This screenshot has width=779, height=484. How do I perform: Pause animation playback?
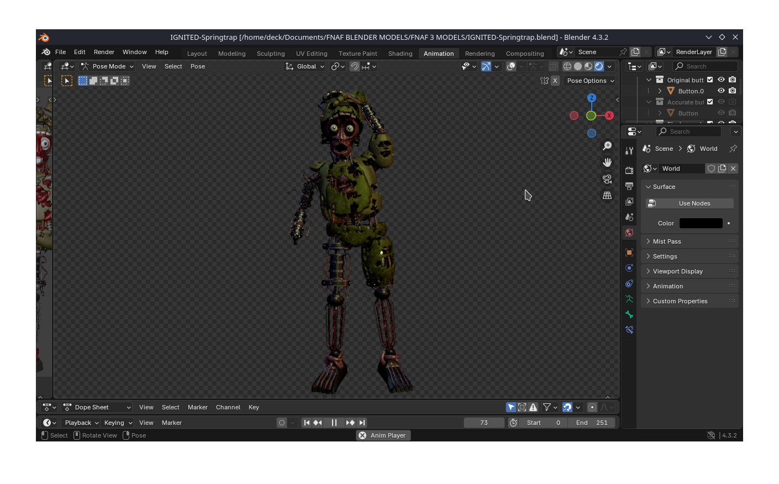334,423
